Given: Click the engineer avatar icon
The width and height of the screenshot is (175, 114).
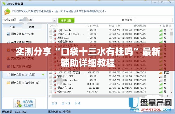Looking at the screenshot, I should point(18,104).
